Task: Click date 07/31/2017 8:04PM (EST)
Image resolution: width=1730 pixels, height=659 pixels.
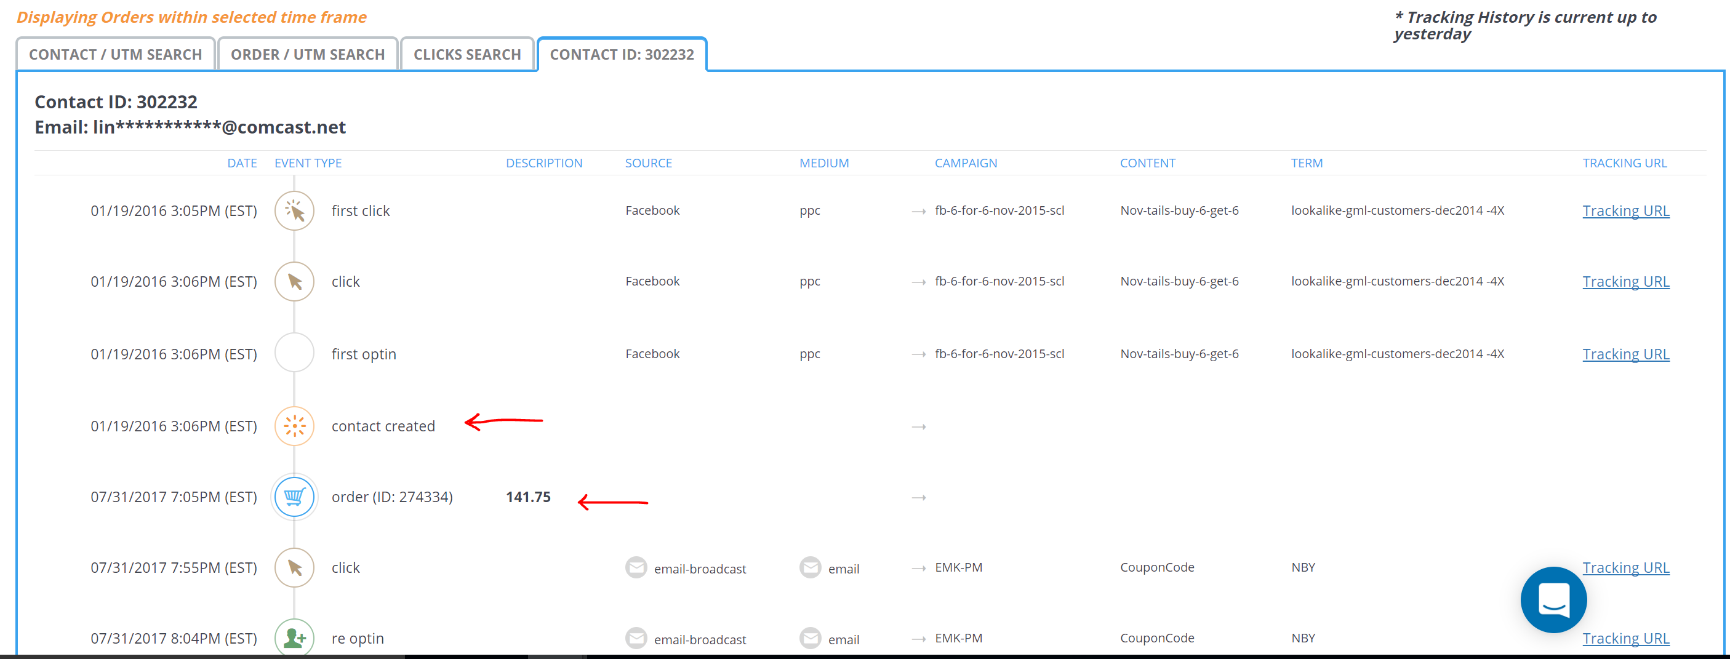Action: coord(174,638)
